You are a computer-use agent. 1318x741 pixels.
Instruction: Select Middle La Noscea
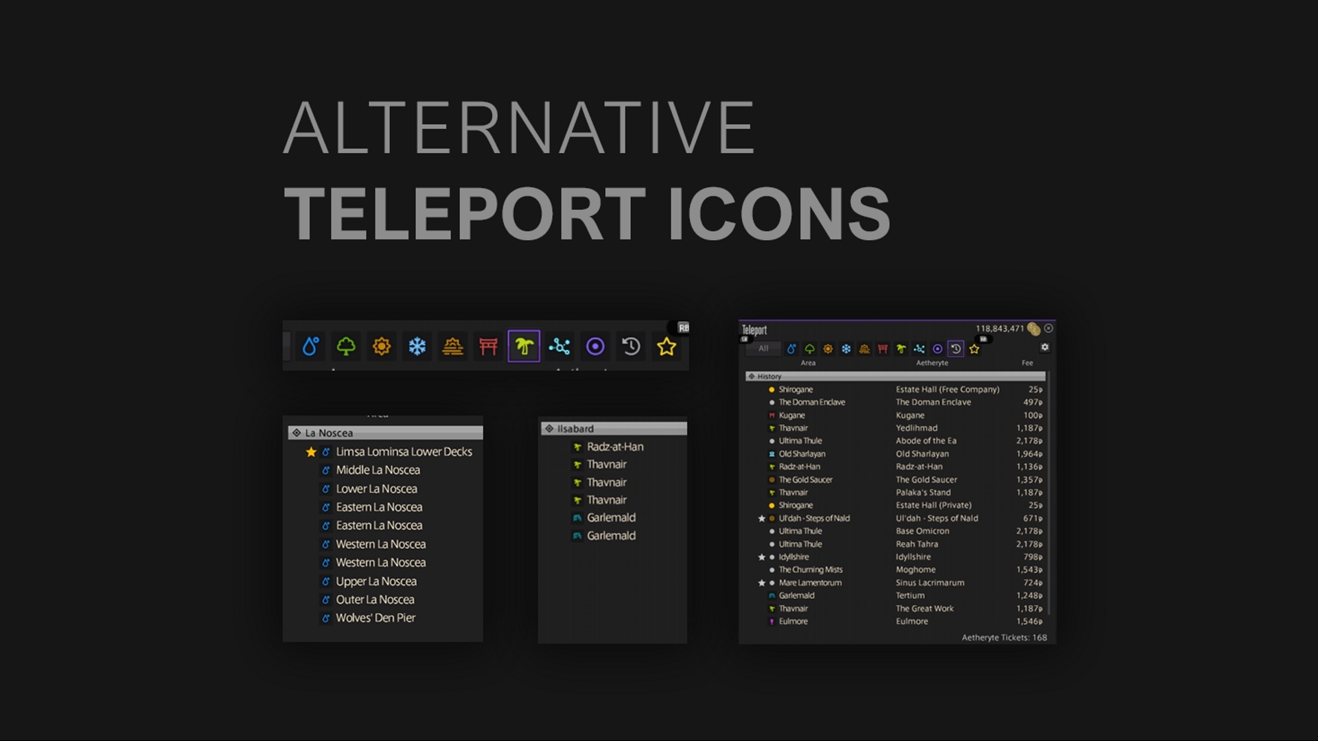click(378, 470)
